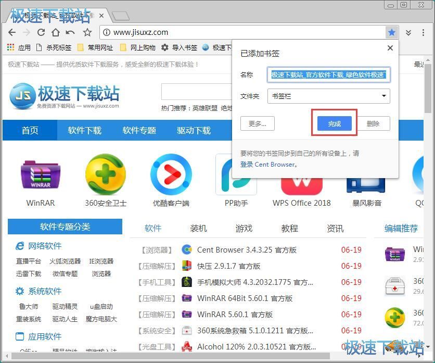
Task: Click the 软件专题分类 header
Action: tap(65, 227)
